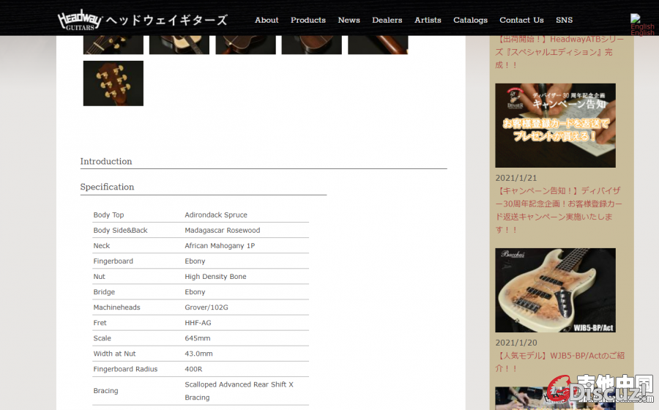659x410 pixels.
Task: Open the Deviser 30th anniversary campaign article link
Action: pos(560,210)
